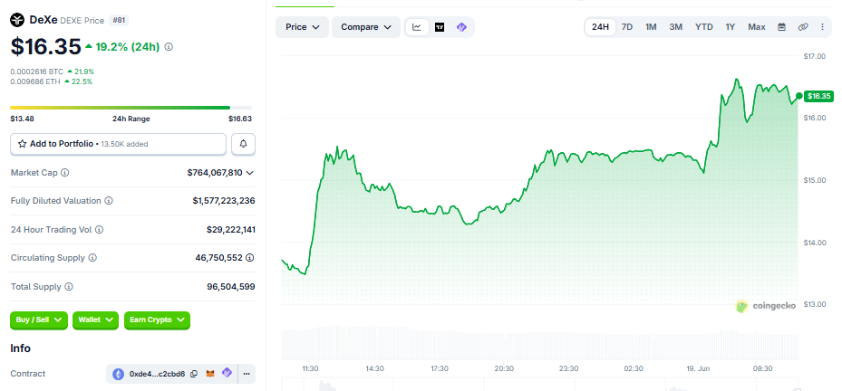Click info icon beside Circulating Supply label
Viewport: 842px width, 391px height.
[92, 258]
